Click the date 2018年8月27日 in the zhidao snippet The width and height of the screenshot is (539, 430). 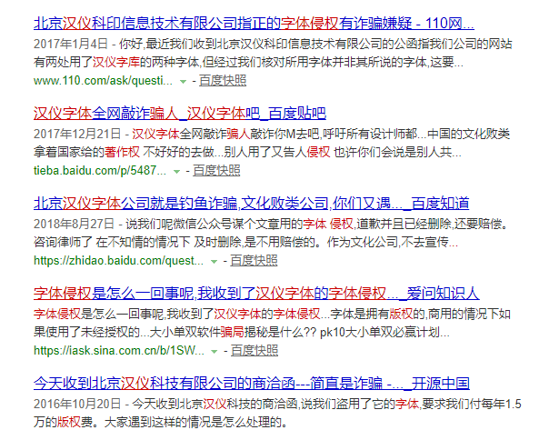(x=75, y=225)
